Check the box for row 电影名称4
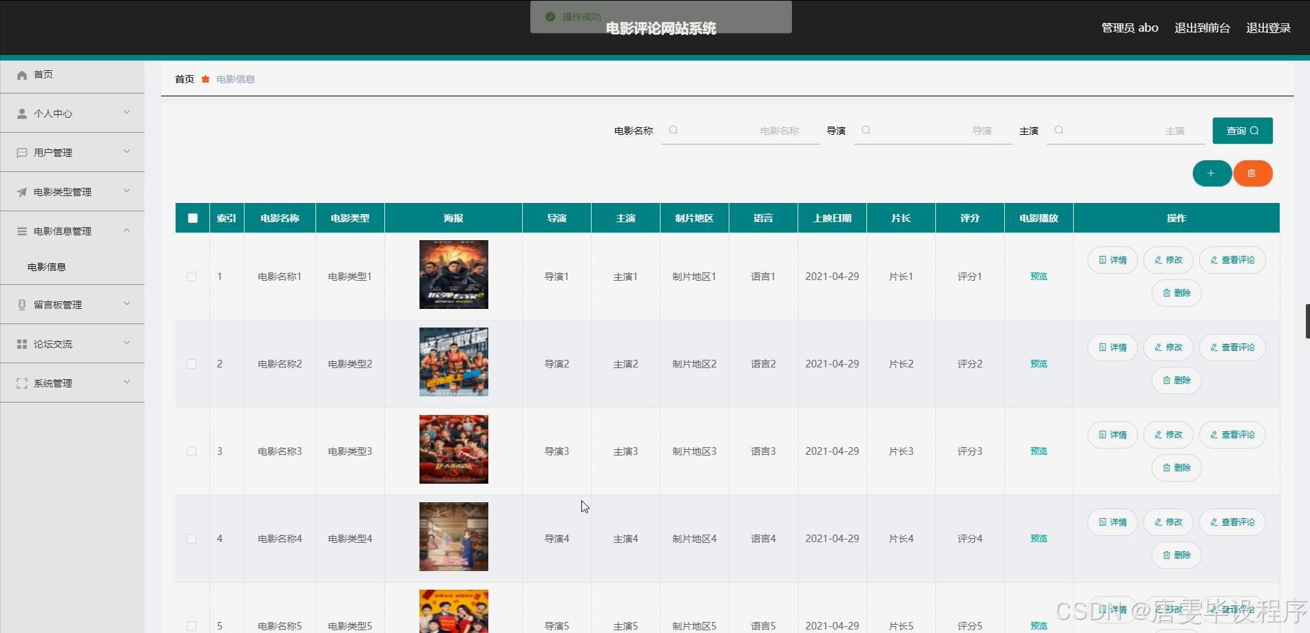Image resolution: width=1310 pixels, height=633 pixels. [x=191, y=539]
